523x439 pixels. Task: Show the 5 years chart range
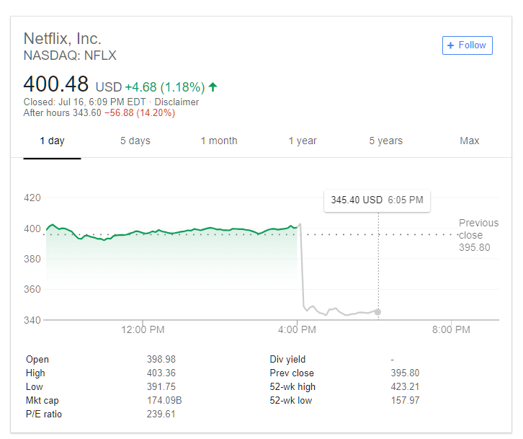click(386, 141)
